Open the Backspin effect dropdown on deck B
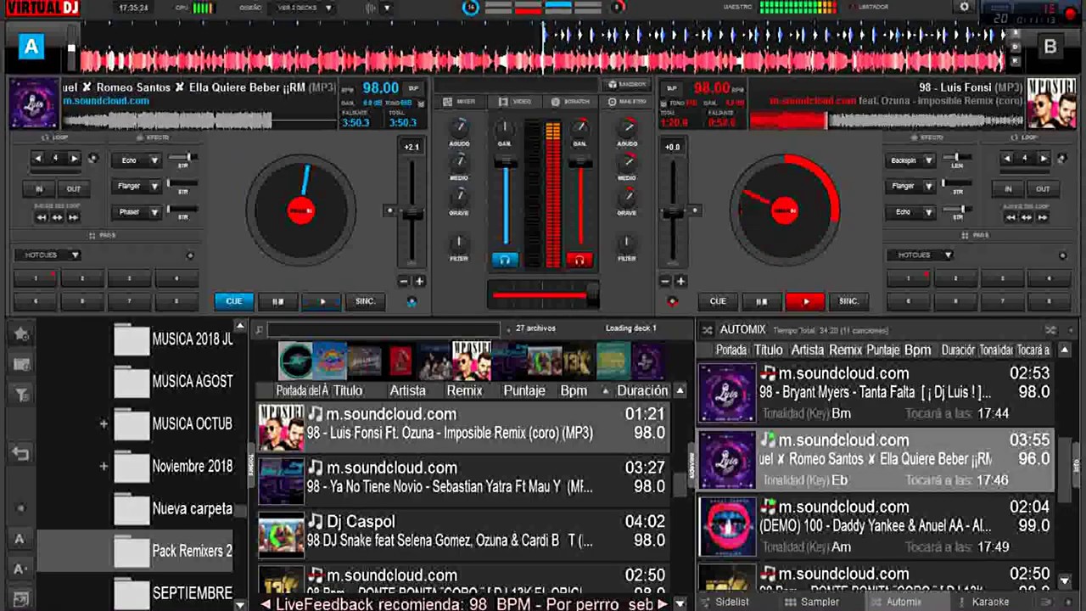 (x=912, y=160)
